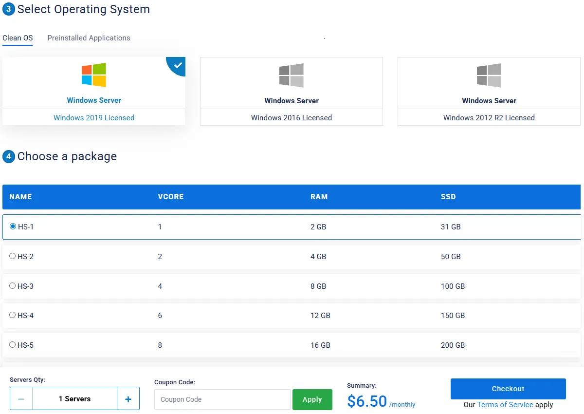Choose Windows 2016 Licensed option
This screenshot has width=584, height=414.
292,117
